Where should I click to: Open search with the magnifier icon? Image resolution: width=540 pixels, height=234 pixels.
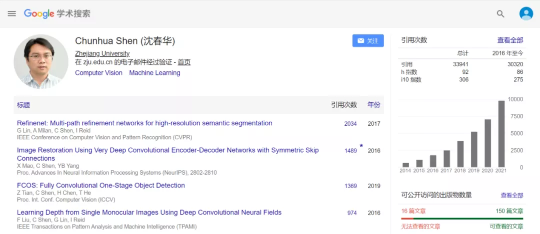(500, 14)
